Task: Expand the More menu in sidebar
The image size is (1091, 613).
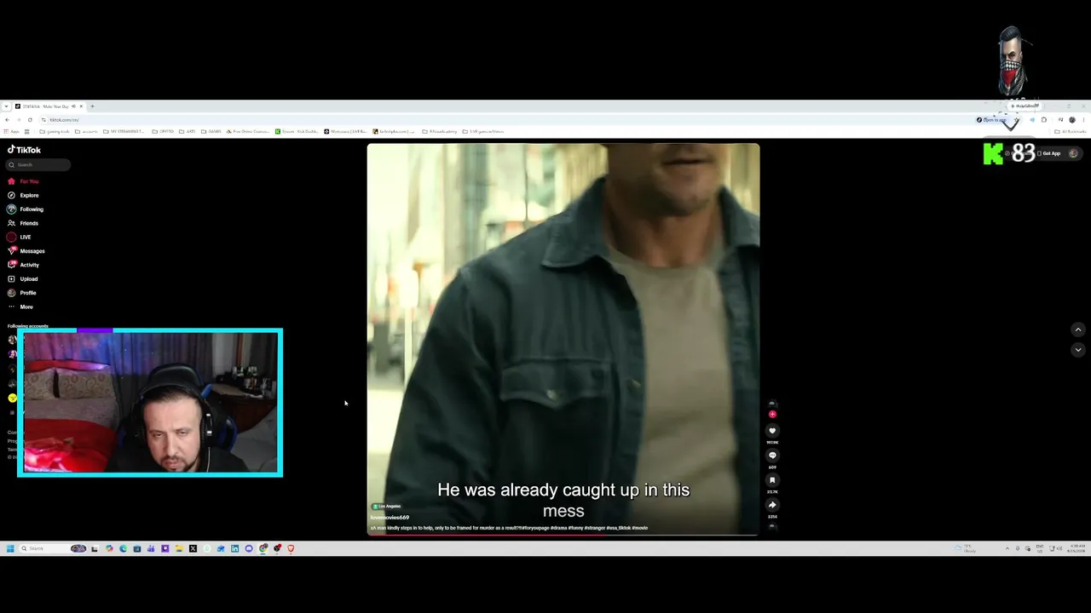Action: point(20,306)
